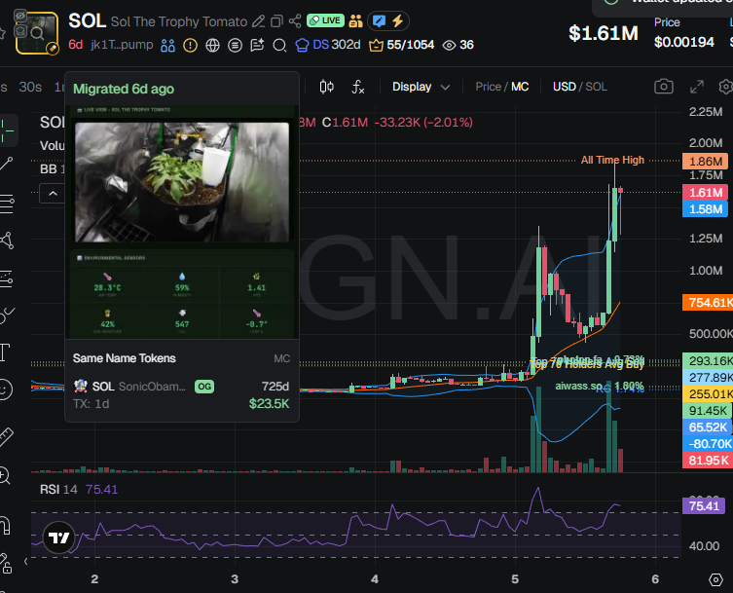Select the 30s timeframe

click(x=30, y=87)
